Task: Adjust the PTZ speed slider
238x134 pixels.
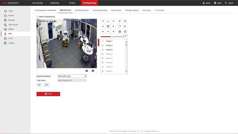Action: point(112,36)
